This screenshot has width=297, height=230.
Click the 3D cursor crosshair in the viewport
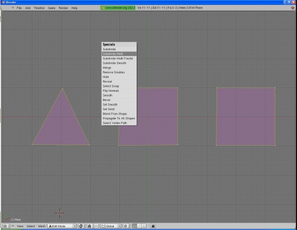click(59, 213)
